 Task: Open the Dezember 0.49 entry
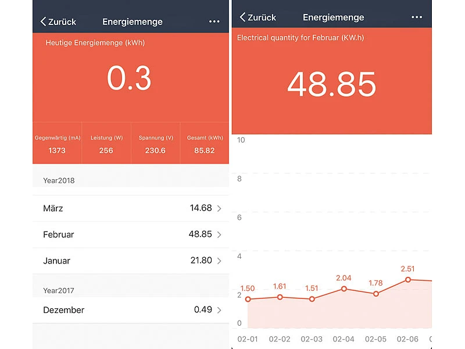pyautogui.click(x=131, y=310)
